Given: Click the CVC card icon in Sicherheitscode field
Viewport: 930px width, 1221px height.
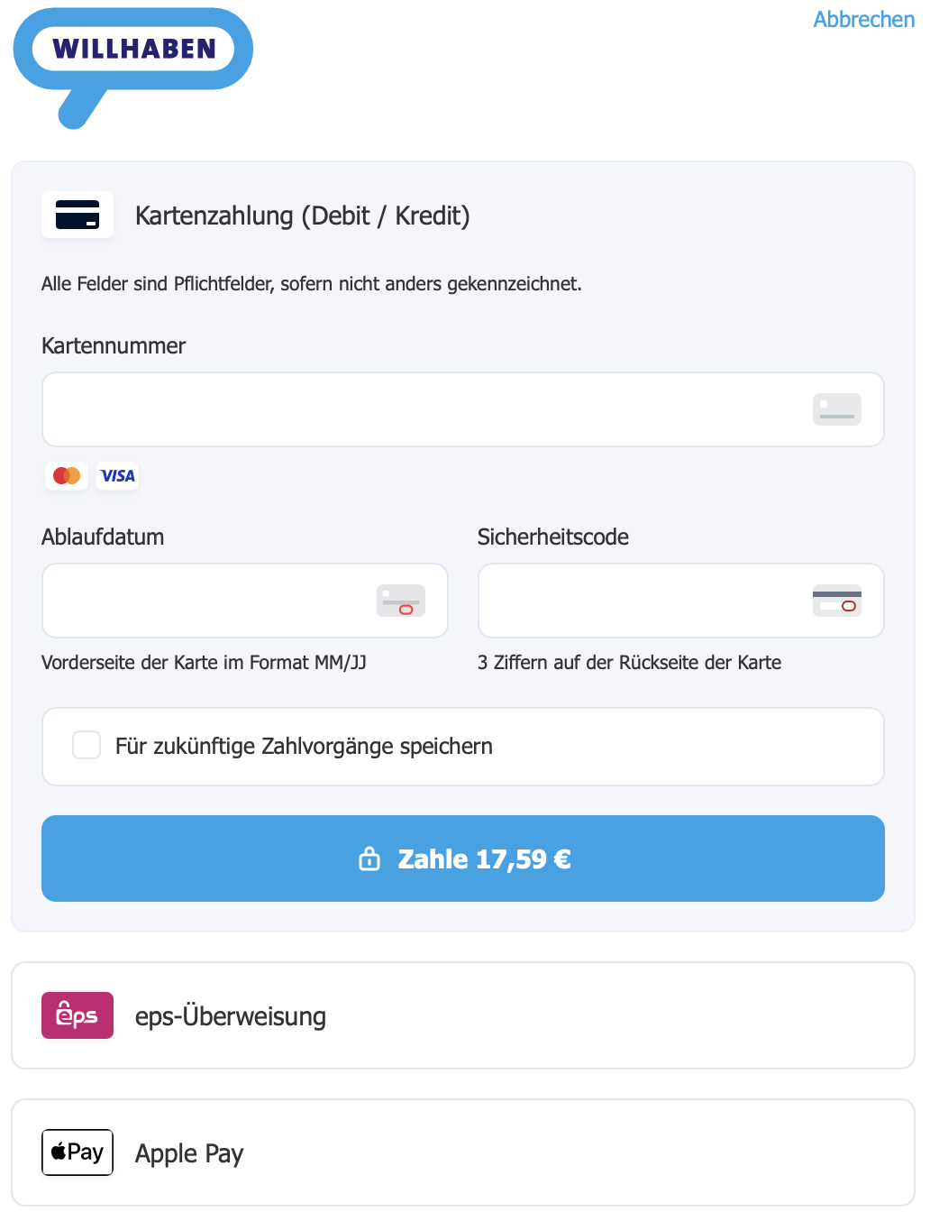Looking at the screenshot, I should click(x=838, y=601).
